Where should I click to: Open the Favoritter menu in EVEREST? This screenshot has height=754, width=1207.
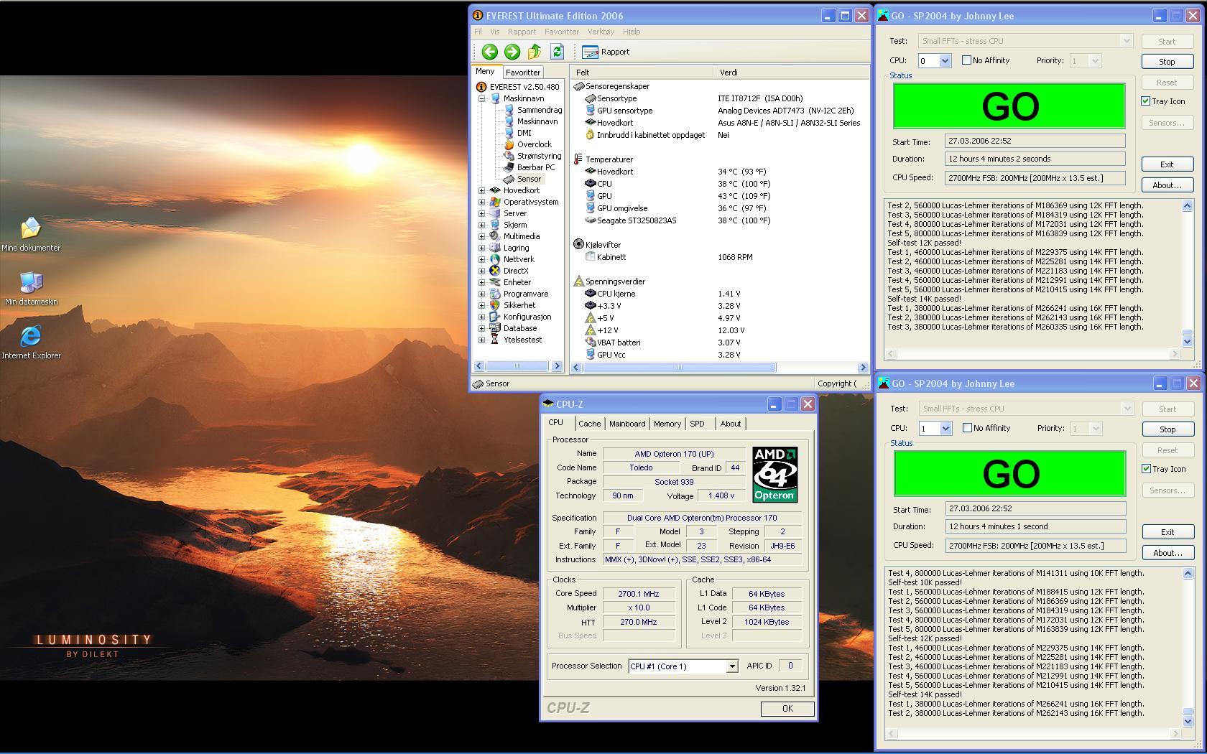click(561, 32)
